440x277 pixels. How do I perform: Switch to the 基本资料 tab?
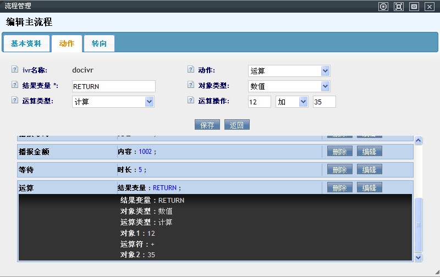pyautogui.click(x=26, y=43)
